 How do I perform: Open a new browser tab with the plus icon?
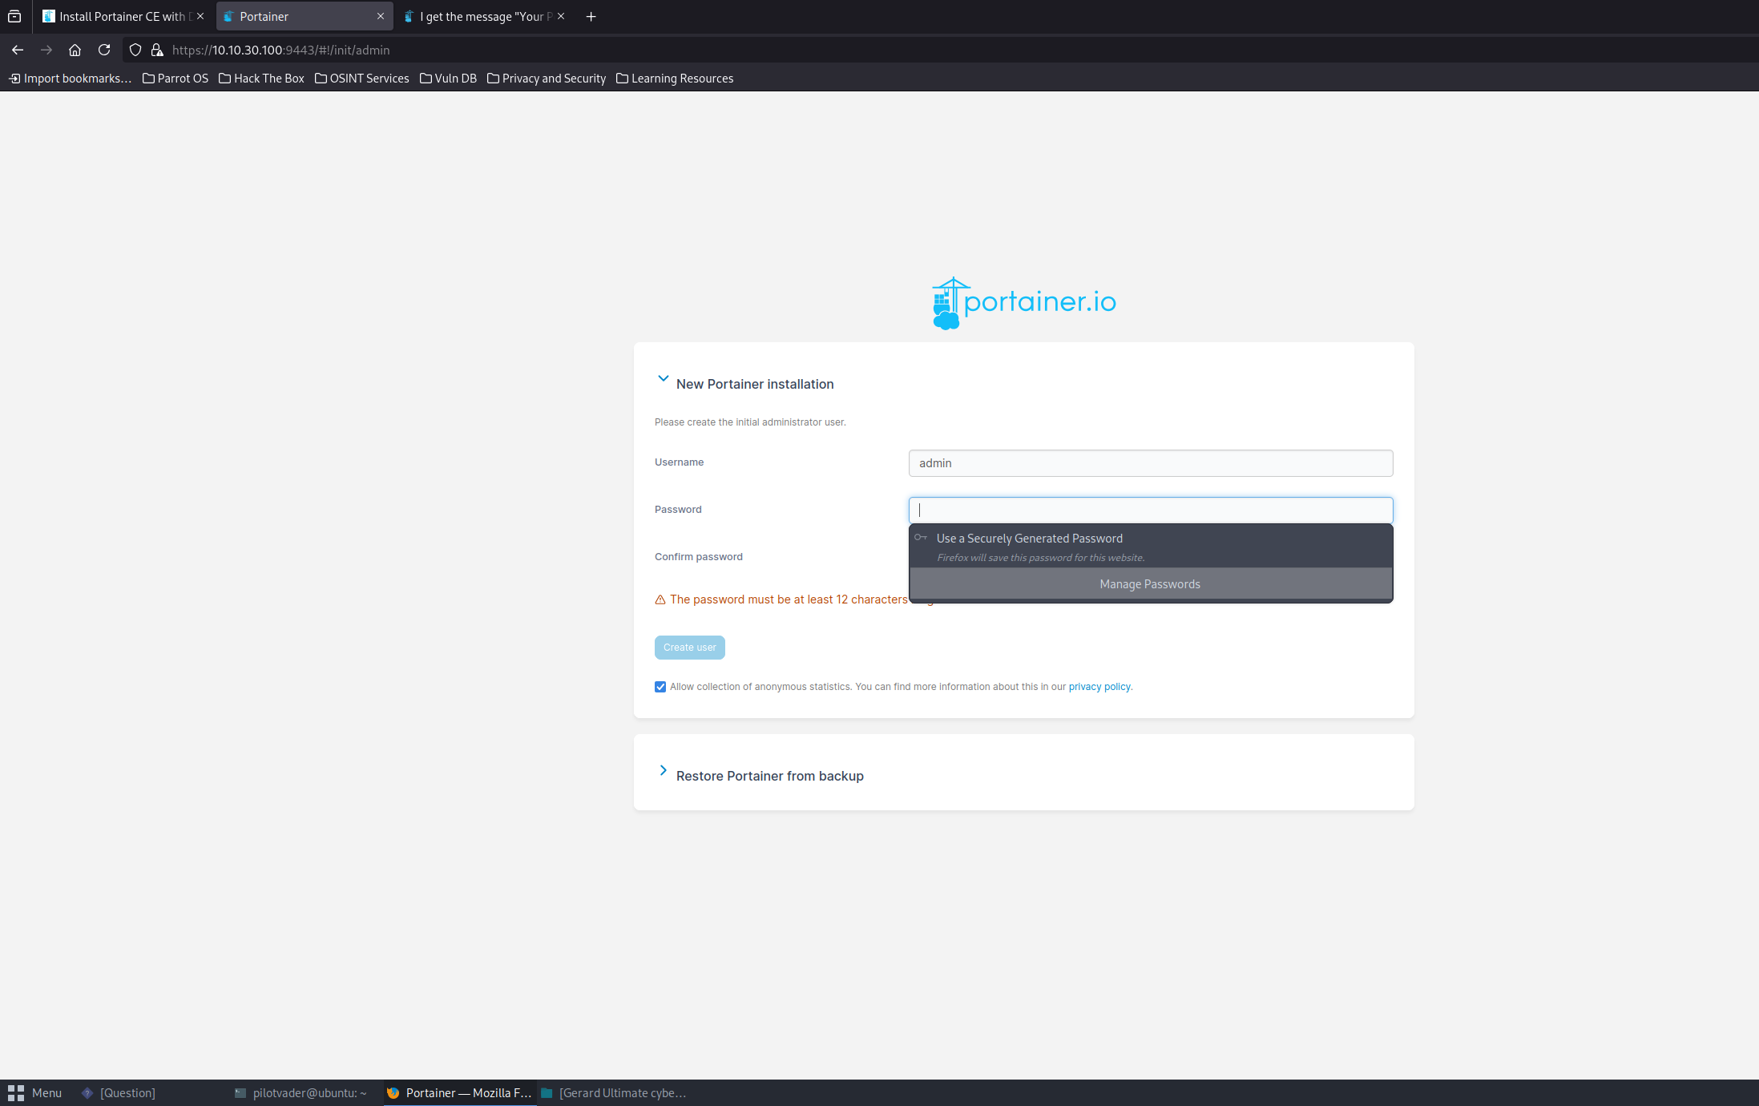(591, 16)
